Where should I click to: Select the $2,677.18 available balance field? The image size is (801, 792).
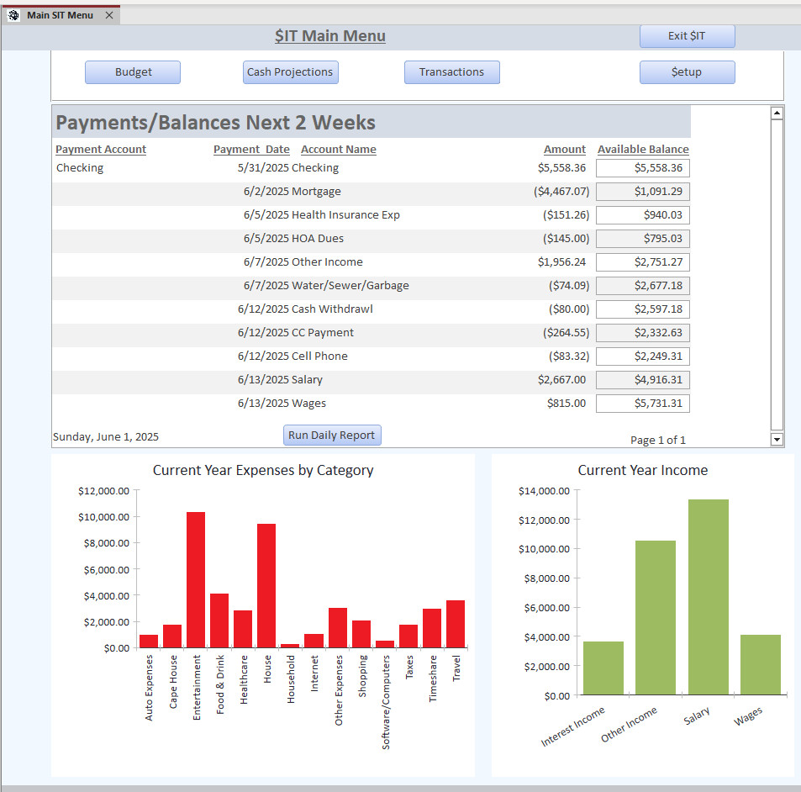[643, 286]
